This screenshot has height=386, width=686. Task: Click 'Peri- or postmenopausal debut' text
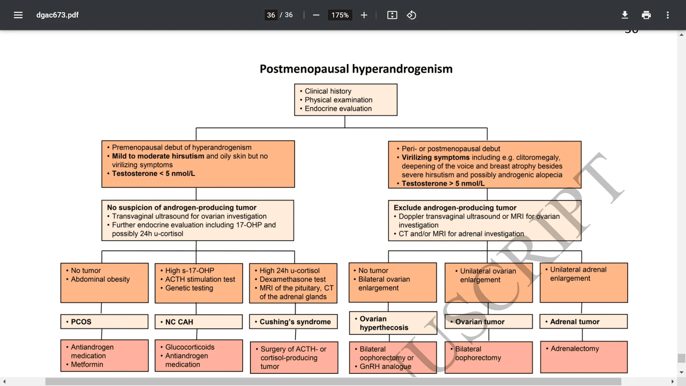pos(451,149)
